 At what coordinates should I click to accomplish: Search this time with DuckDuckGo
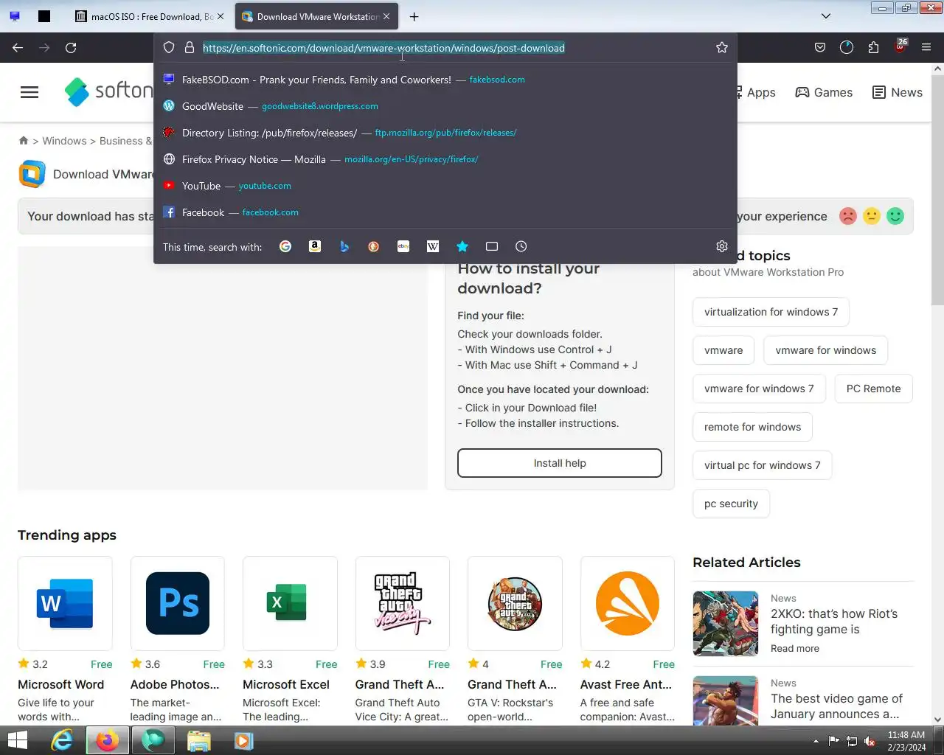[x=374, y=246]
